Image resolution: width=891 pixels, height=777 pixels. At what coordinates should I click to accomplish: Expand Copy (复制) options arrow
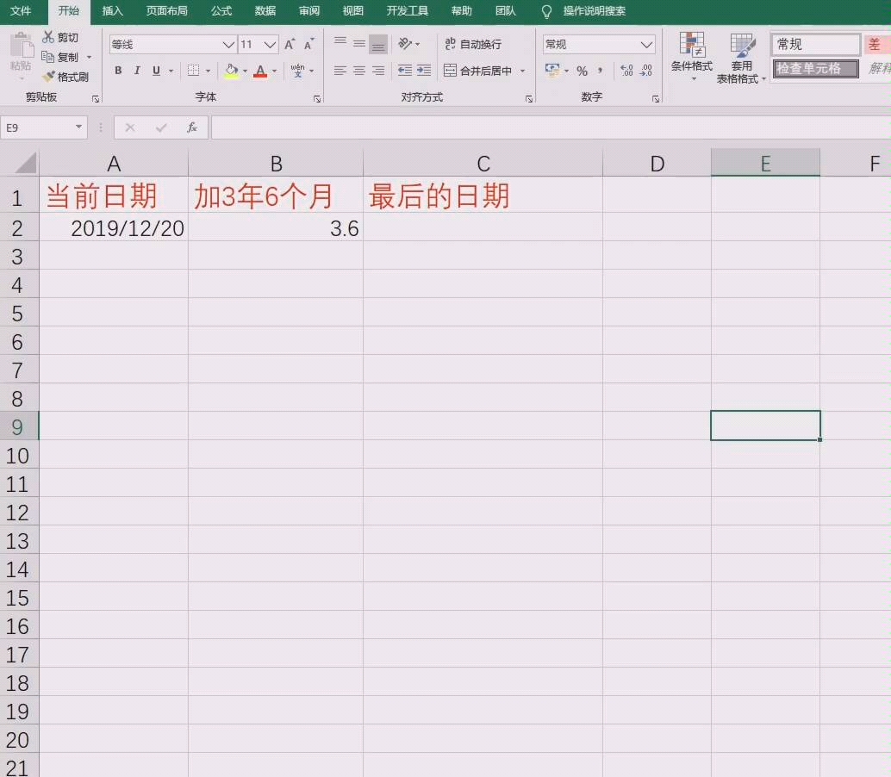coord(90,58)
